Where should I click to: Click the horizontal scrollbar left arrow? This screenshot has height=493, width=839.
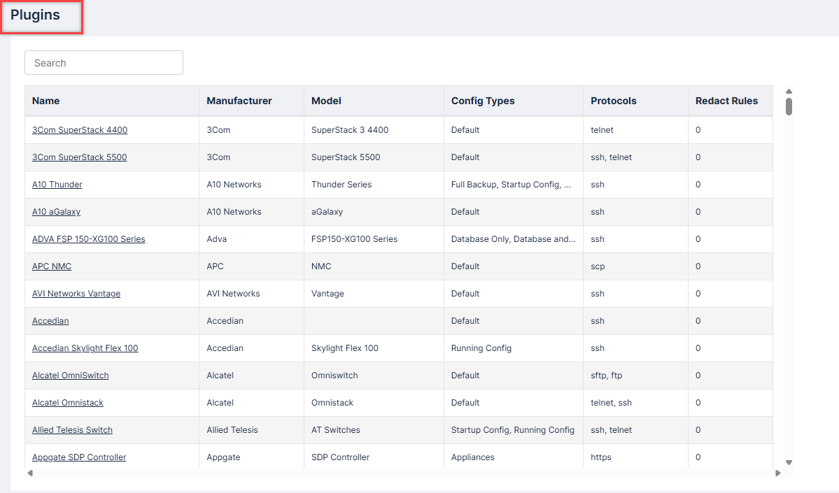pos(30,473)
